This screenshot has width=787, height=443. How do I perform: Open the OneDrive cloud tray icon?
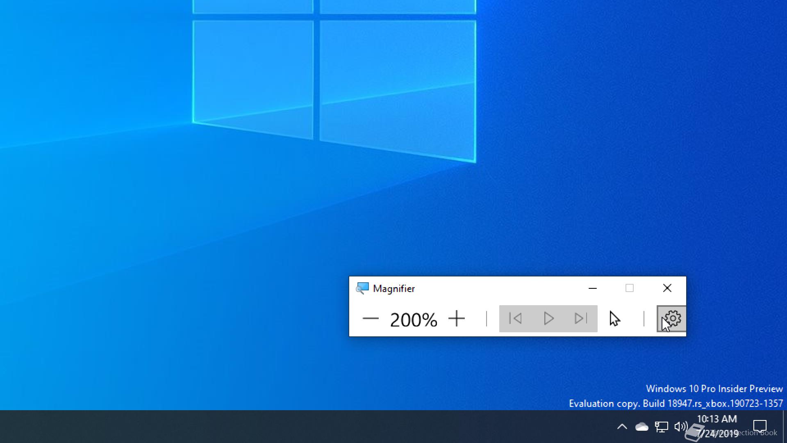coord(641,427)
